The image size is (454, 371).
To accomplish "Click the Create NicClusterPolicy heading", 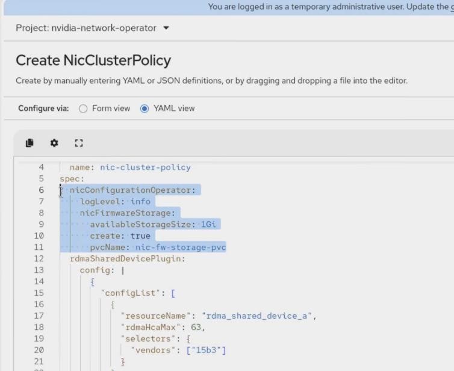I will [x=93, y=61].
